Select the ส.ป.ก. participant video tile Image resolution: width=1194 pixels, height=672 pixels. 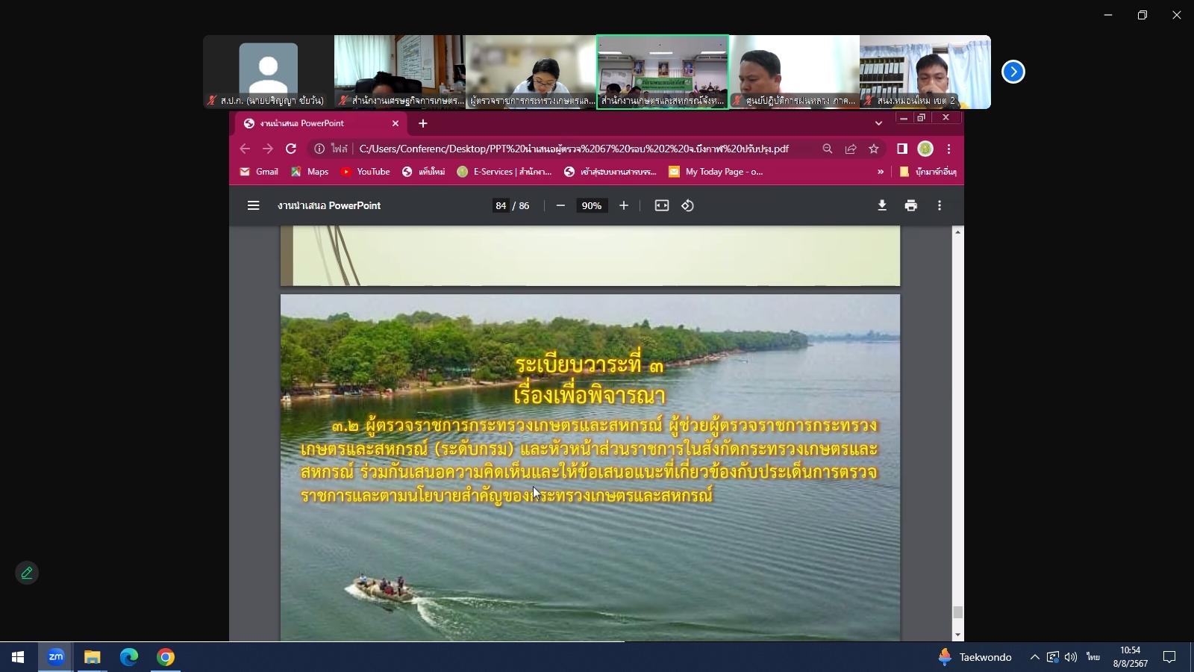click(269, 72)
